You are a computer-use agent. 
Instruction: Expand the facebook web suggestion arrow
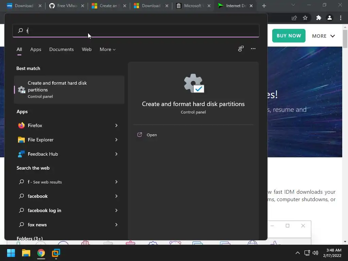tap(116, 196)
